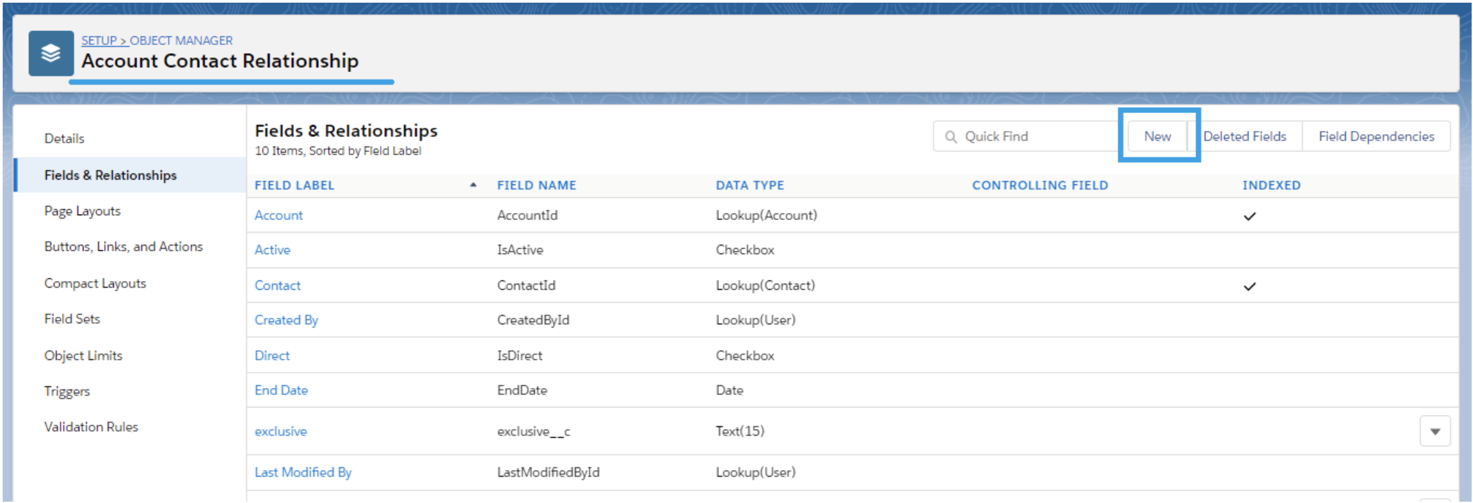Click the IsDirect field name cell
Screen dimensions: 1473x503
519,355
